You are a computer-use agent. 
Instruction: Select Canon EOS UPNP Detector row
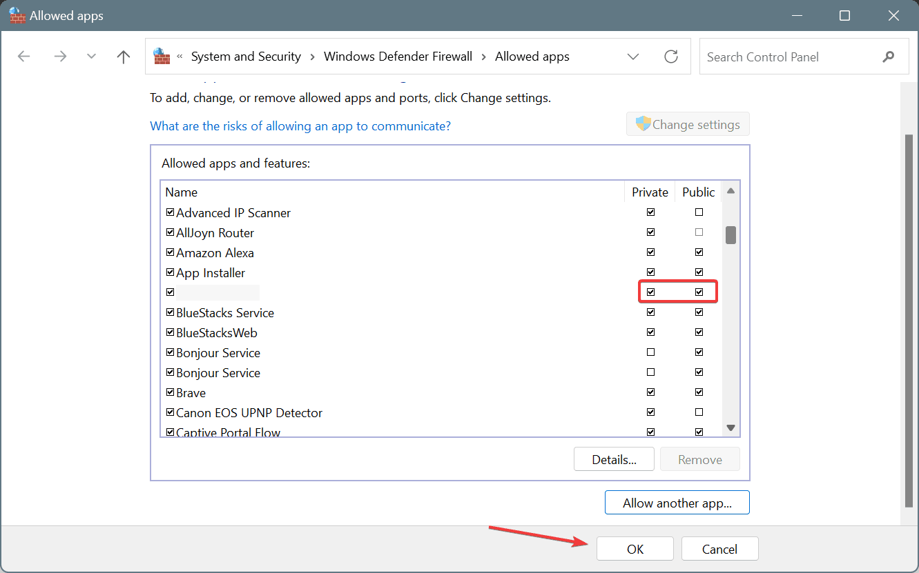click(442, 412)
